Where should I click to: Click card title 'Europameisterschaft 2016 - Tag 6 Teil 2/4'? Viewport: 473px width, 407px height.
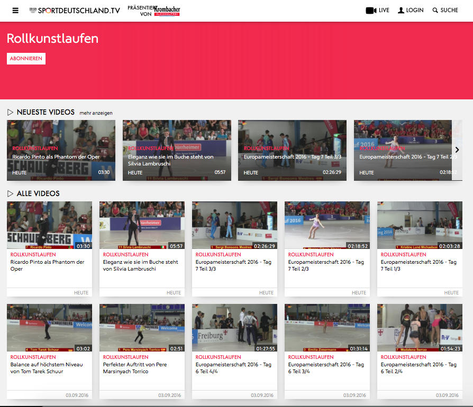click(x=419, y=368)
